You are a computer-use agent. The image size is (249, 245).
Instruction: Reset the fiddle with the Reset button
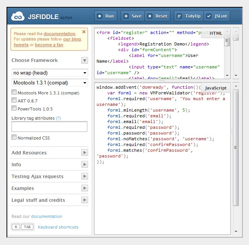click(157, 16)
